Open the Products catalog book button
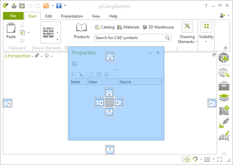This screenshot has height=165, width=233. click(82, 31)
